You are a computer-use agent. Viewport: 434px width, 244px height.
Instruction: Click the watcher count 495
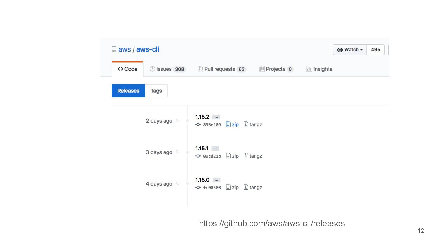click(376, 50)
